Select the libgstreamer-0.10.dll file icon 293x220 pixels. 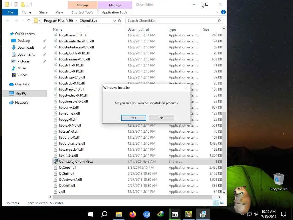pos(56,59)
